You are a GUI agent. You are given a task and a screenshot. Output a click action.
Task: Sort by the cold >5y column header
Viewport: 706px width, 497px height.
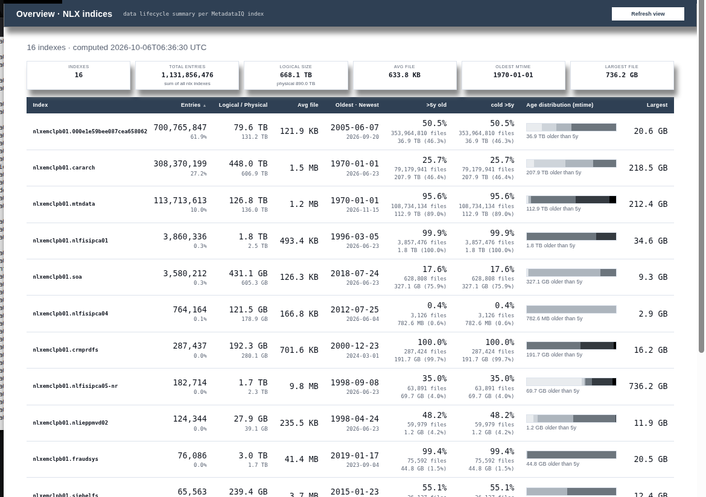coord(503,105)
